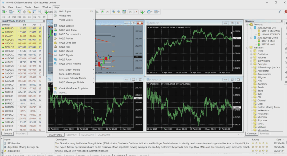
Task: Toggle the Navigator star-folder icon
Action: (x=29, y=12)
